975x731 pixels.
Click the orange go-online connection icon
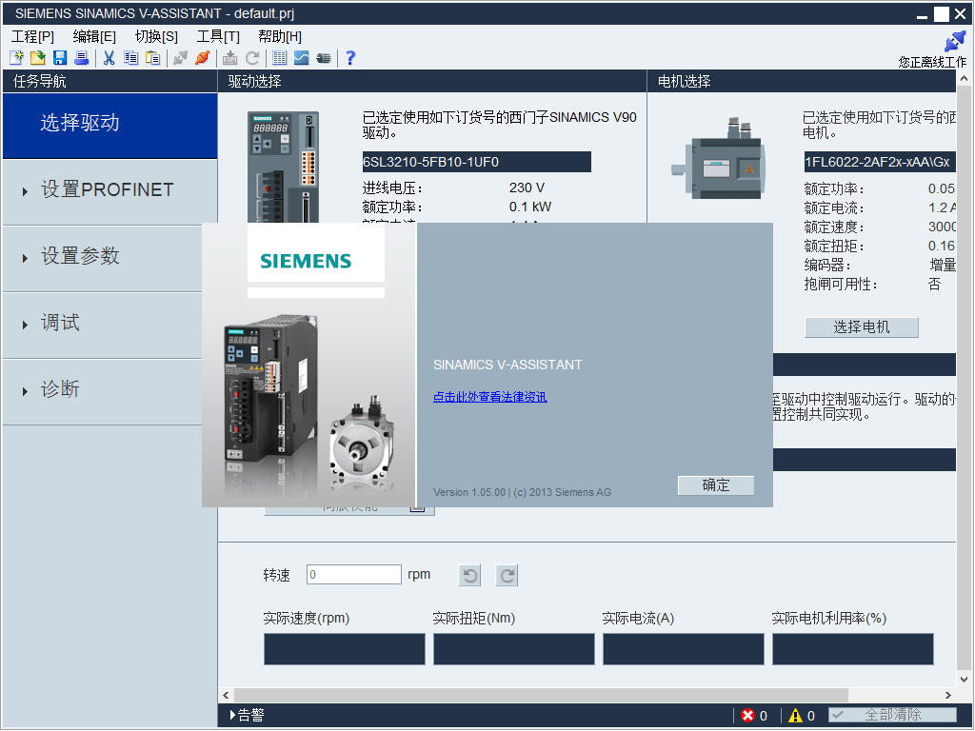[x=202, y=58]
